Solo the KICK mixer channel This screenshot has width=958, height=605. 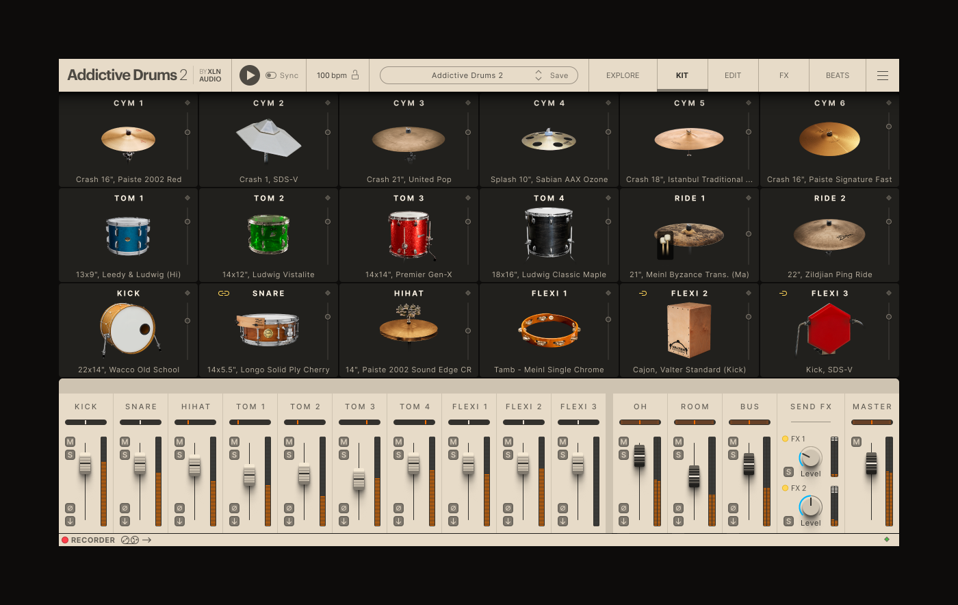tap(70, 454)
